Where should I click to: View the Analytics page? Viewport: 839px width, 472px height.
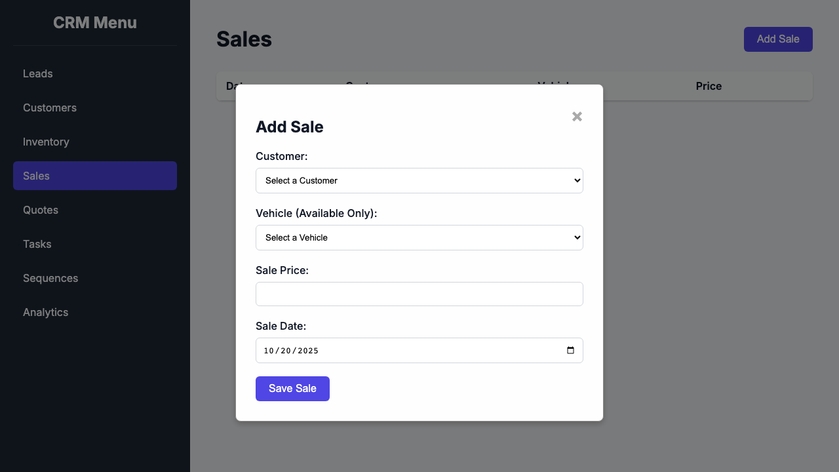tap(46, 312)
